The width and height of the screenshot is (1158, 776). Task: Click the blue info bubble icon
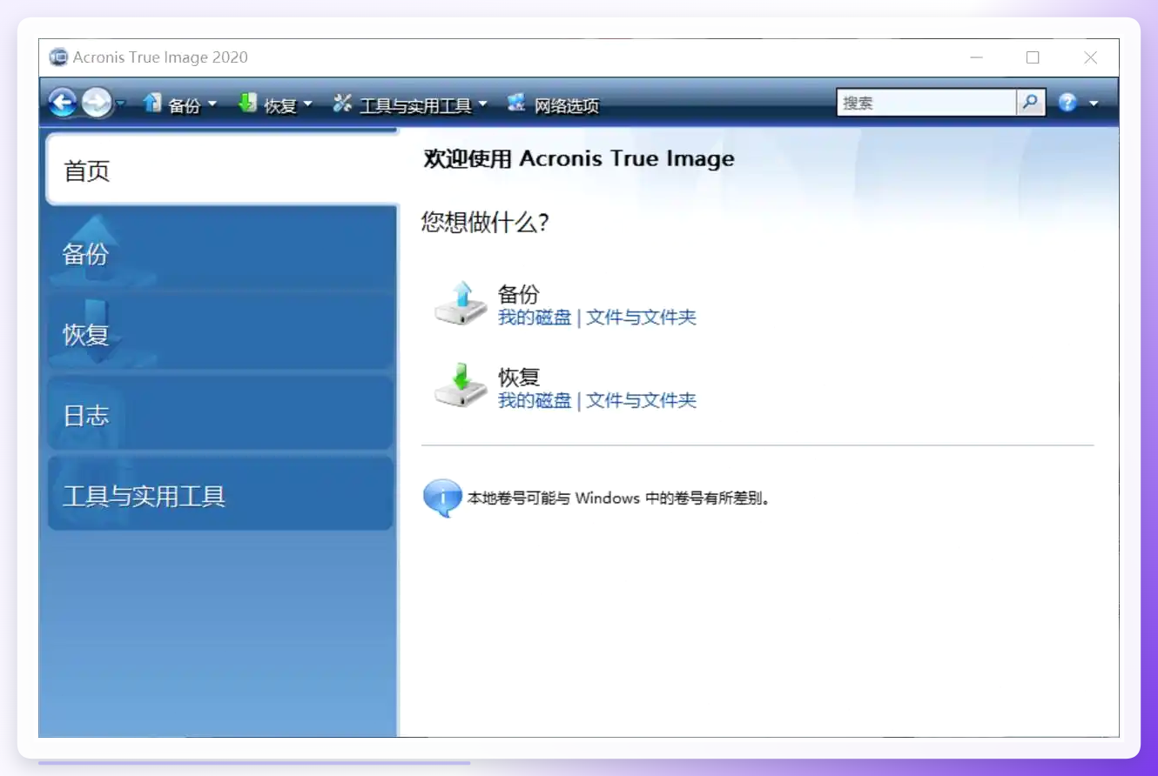point(441,498)
